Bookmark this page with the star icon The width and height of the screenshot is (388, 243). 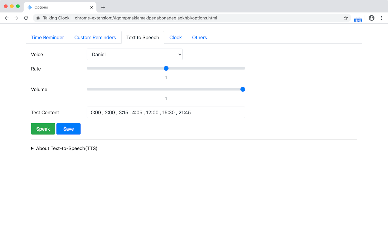(x=346, y=18)
